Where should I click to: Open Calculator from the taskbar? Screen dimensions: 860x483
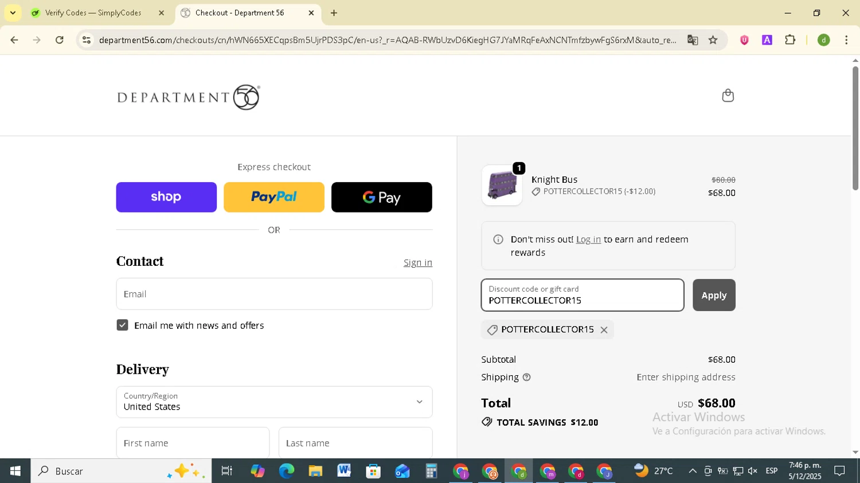pos(431,471)
